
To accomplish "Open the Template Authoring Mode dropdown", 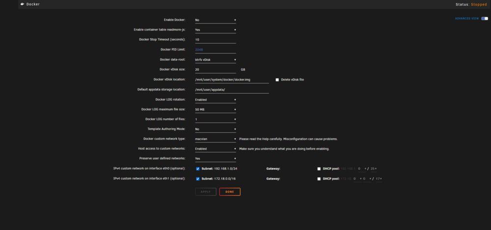I will [216, 129].
